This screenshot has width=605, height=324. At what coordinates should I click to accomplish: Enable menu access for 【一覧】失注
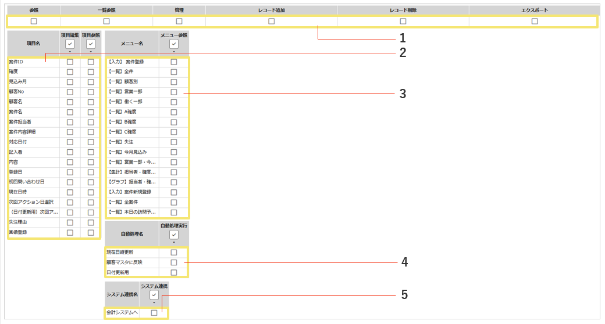tap(174, 142)
